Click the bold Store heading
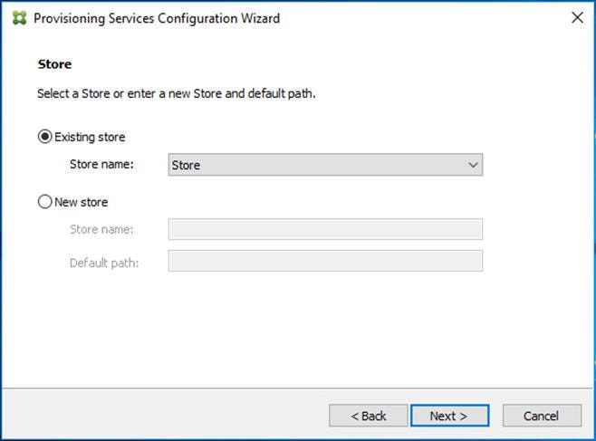The image size is (596, 441). coord(54,64)
